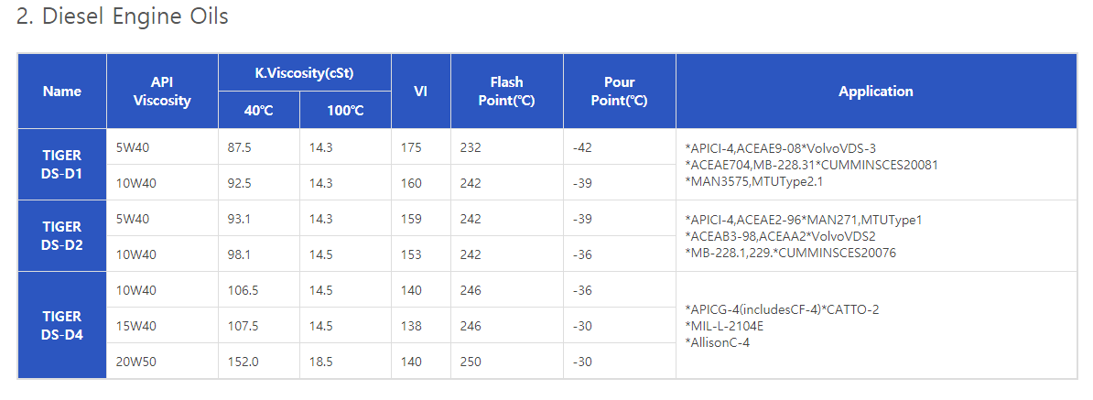Image resolution: width=1093 pixels, height=400 pixels.
Task: Click the API Viscosity column header
Action: click(x=162, y=92)
